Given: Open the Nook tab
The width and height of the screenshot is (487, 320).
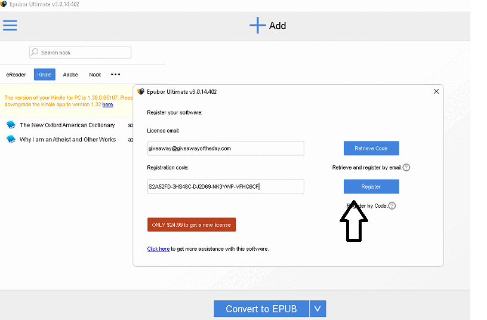Looking at the screenshot, I should [95, 75].
